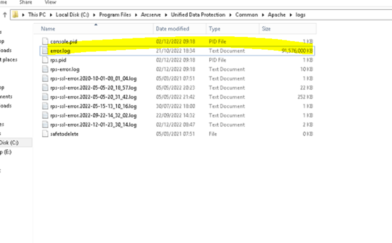The width and height of the screenshot is (392, 243).
Task: Expand breadcrumb arrow after Program Files
Action: (x=136, y=15)
